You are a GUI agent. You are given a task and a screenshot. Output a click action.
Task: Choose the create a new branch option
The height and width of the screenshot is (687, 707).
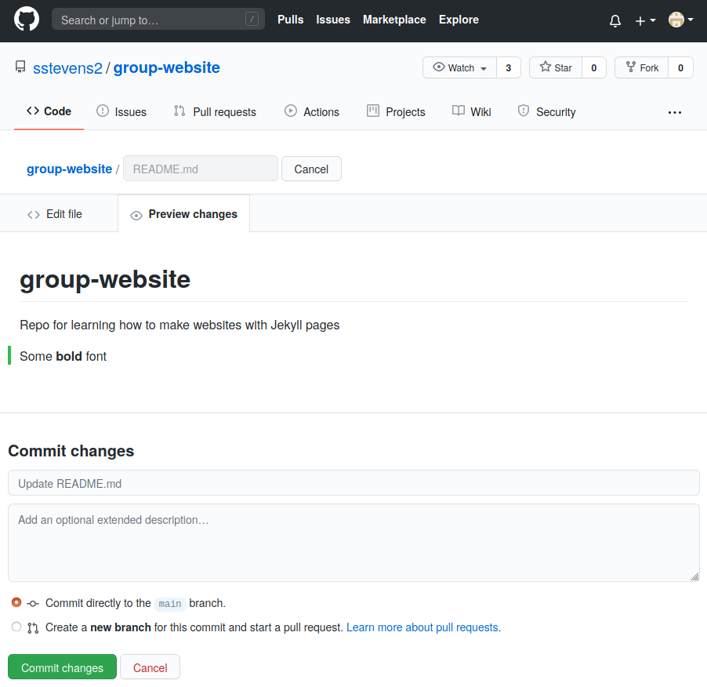(16, 627)
